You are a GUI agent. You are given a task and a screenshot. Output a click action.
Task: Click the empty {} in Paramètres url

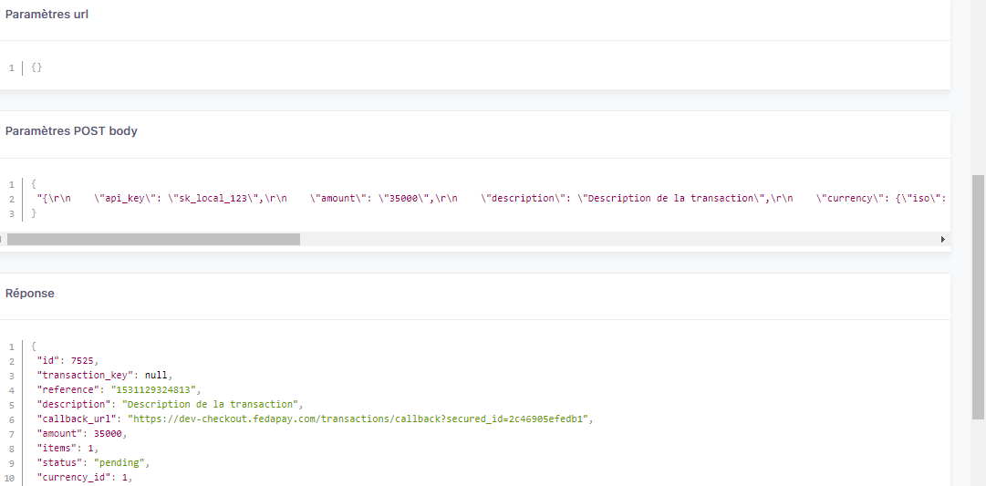click(x=36, y=67)
